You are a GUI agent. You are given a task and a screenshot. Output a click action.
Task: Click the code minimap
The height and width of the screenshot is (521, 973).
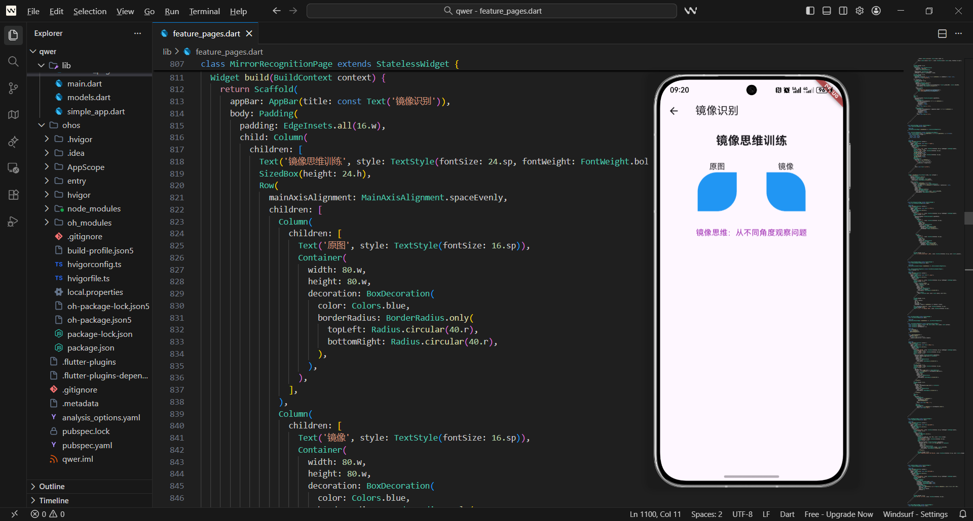(935, 281)
